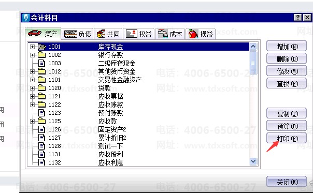Click the document icon next to 1127

coord(41,138)
